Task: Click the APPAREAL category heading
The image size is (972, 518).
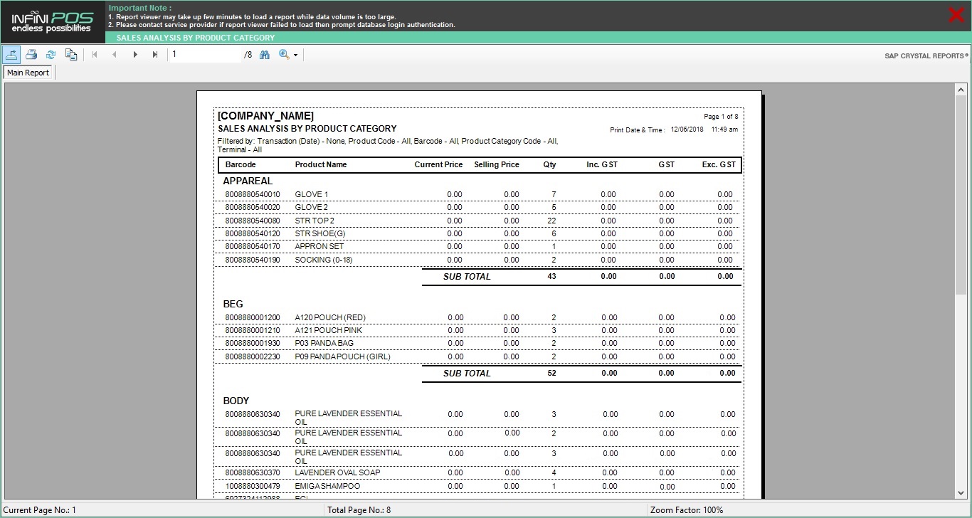Action: click(x=248, y=181)
